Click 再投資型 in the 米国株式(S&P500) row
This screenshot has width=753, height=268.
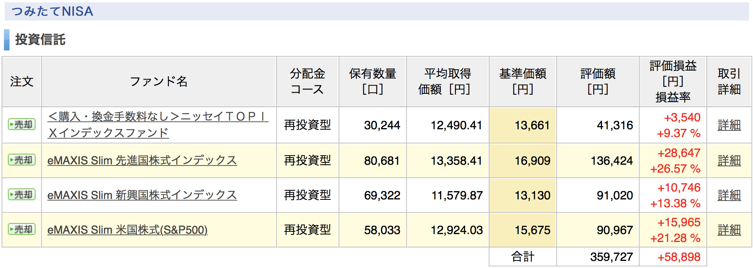coord(307,230)
